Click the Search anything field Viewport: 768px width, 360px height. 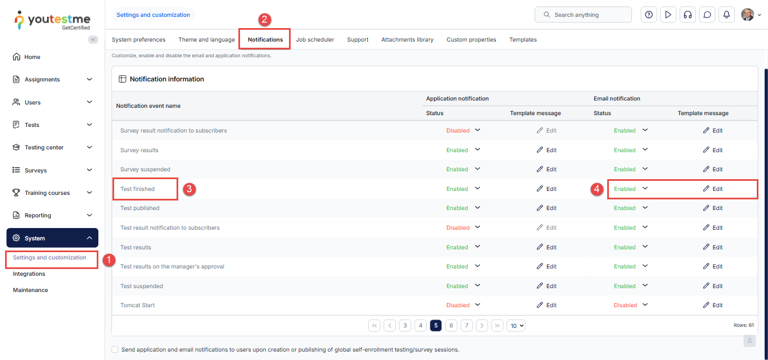(583, 15)
